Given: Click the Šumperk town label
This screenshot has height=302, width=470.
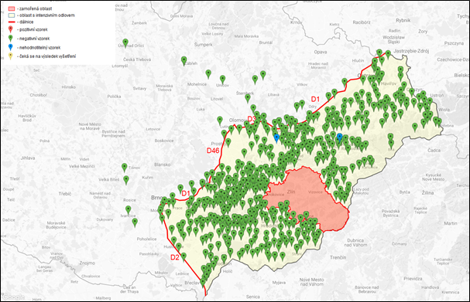Looking at the screenshot, I should point(204,45).
